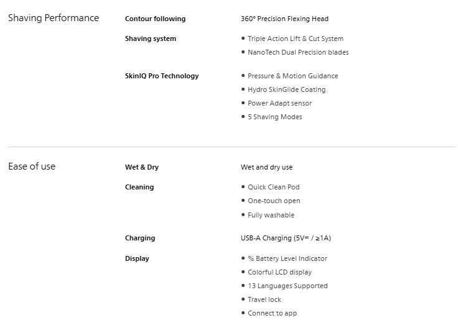
Task: Click the Ease of use section heading
Action: tap(32, 166)
